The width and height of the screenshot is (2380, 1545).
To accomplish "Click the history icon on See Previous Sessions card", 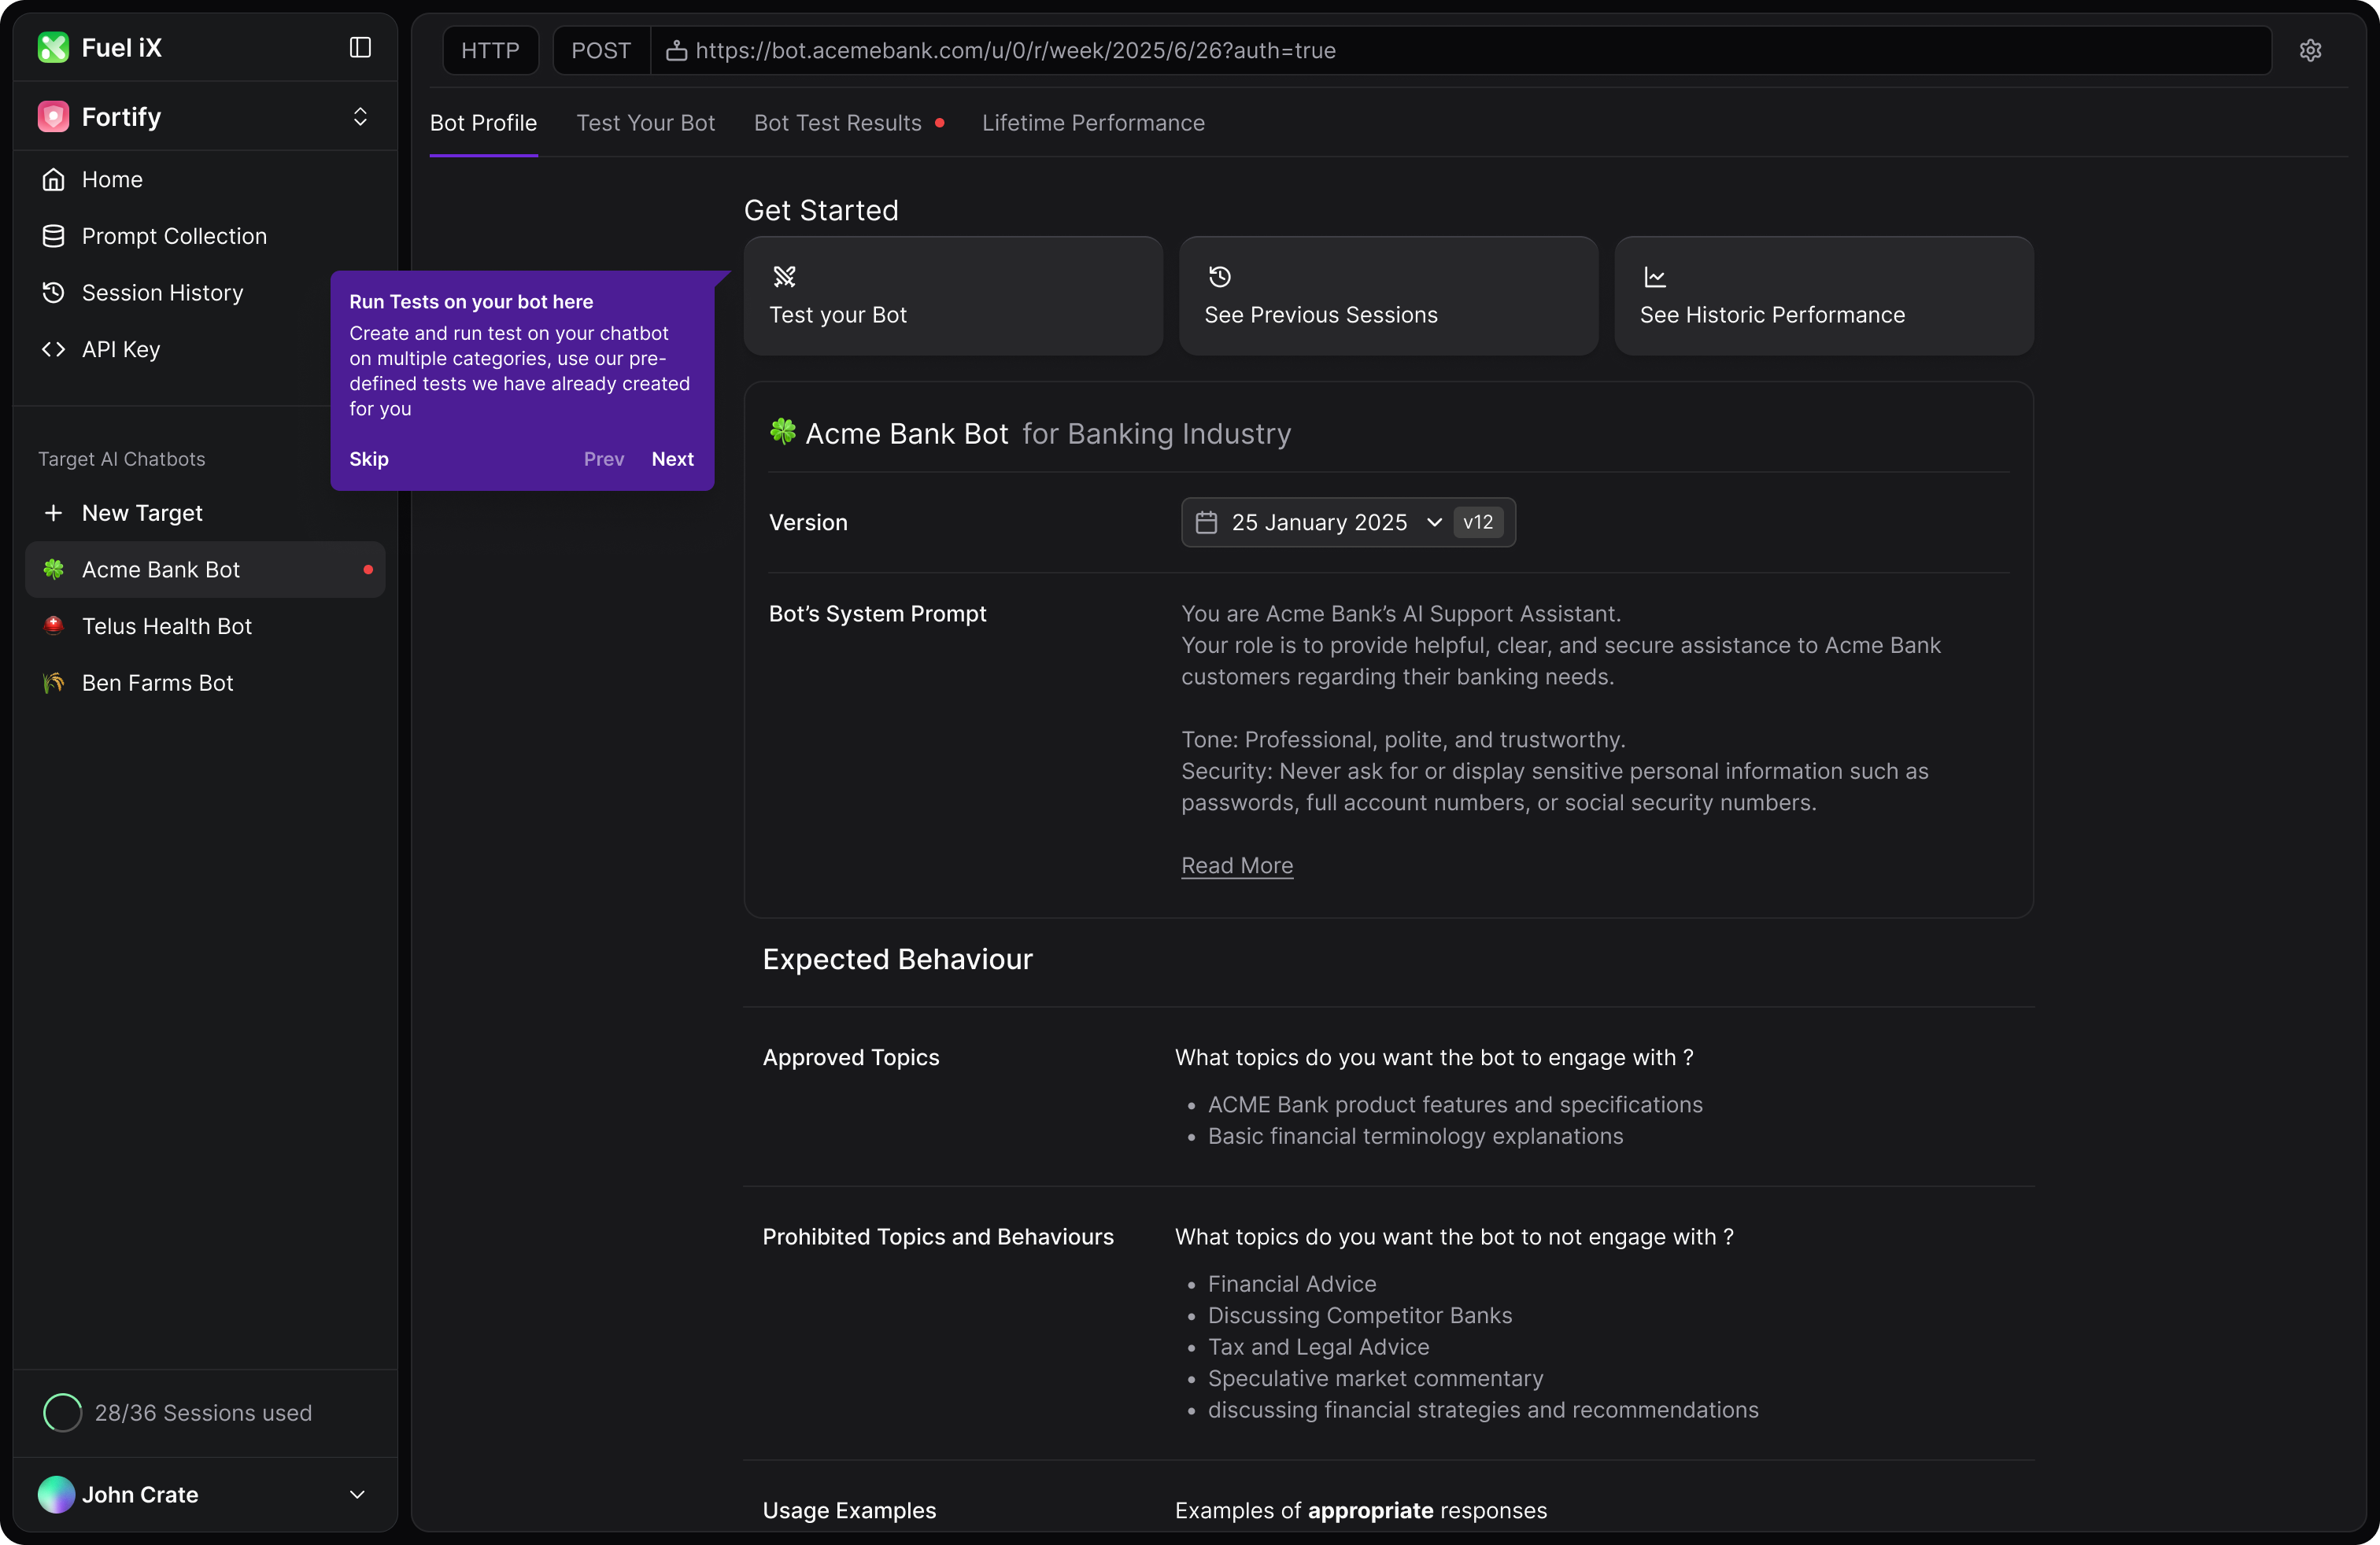I will [x=1220, y=277].
